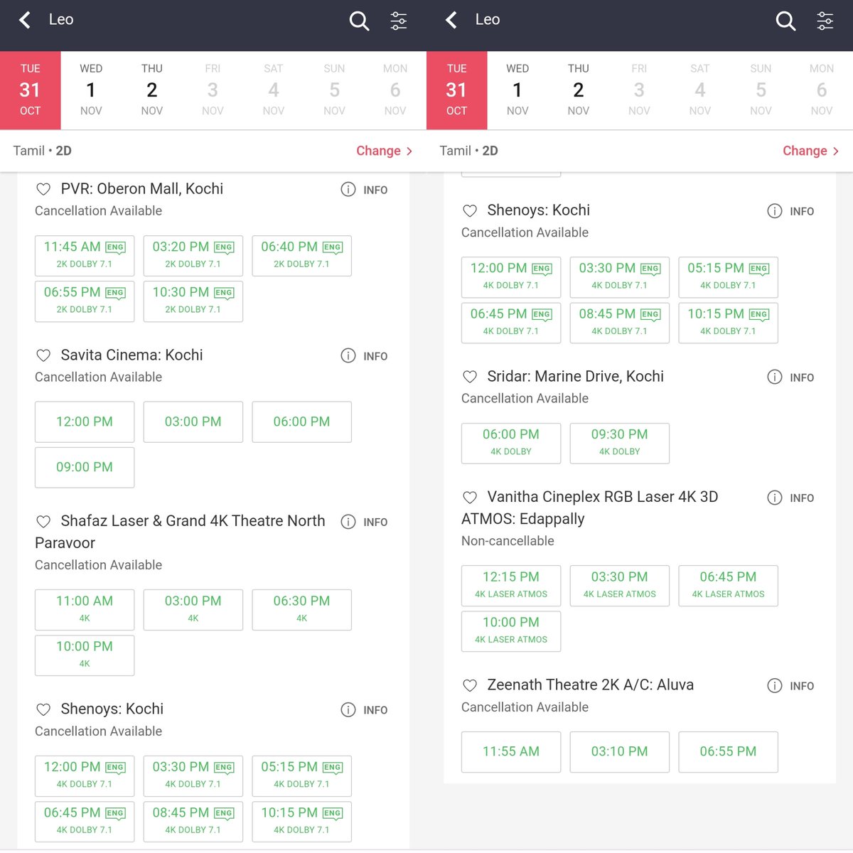Open INFO for Sridar: Marine Drive, Kochi
This screenshot has width=853, height=853.
790,377
